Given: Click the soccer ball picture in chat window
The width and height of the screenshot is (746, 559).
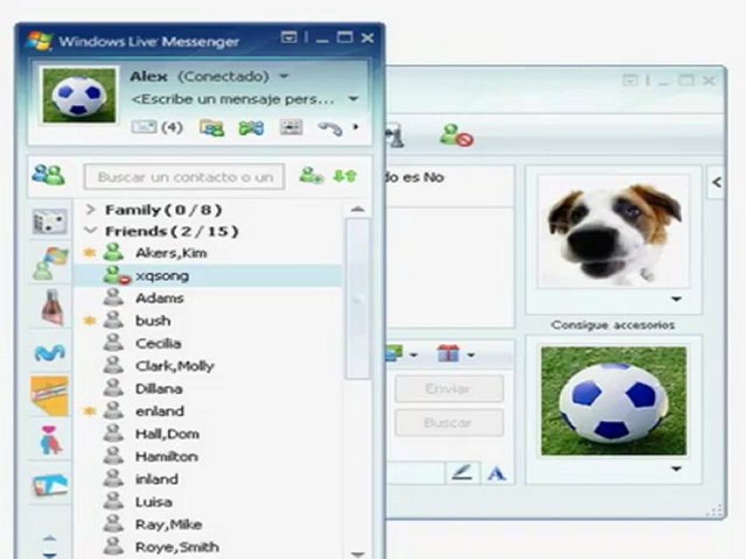Looking at the screenshot, I should [x=613, y=401].
